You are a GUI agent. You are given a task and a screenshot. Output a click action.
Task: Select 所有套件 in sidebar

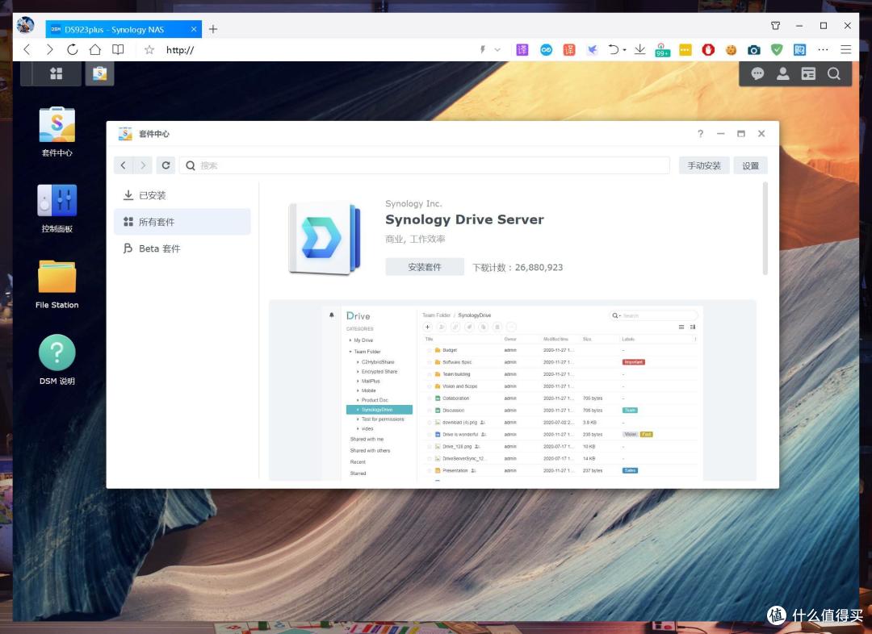pyautogui.click(x=182, y=222)
